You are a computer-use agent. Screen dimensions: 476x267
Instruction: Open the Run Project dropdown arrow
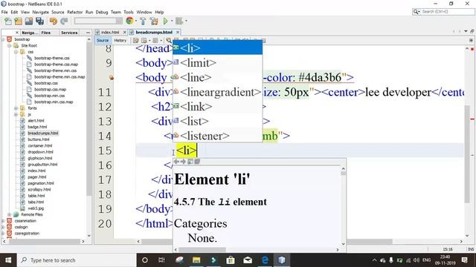click(x=172, y=22)
